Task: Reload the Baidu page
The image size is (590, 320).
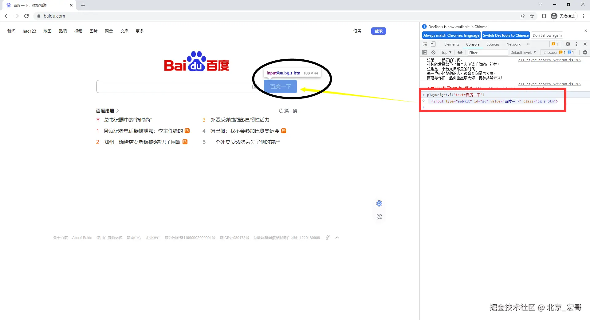Action: click(x=26, y=16)
